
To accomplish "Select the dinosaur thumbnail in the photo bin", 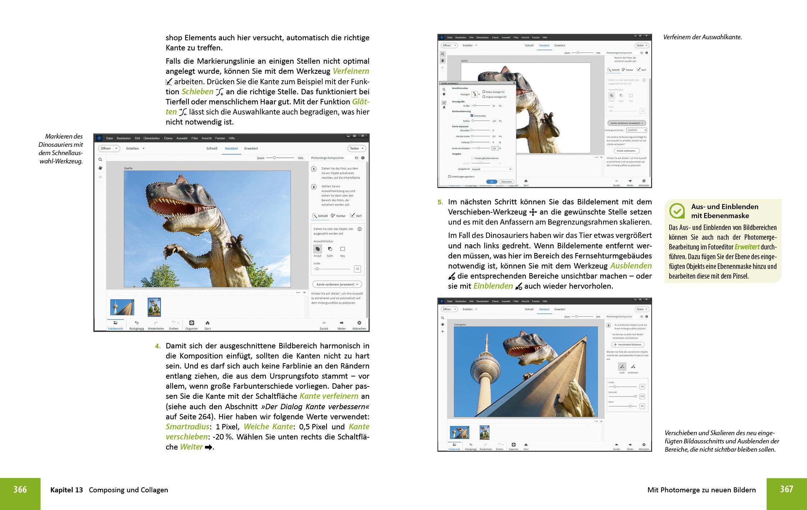I will click(154, 307).
